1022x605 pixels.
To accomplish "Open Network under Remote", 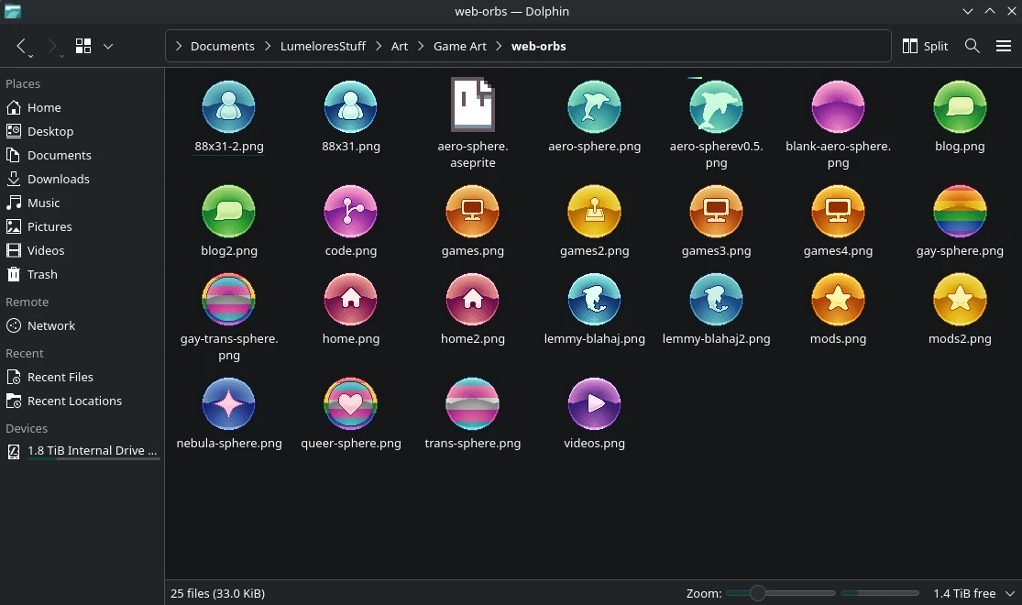I will [82, 325].
